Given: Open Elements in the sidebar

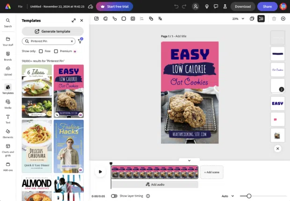Looking at the screenshot, I should 8,134.
